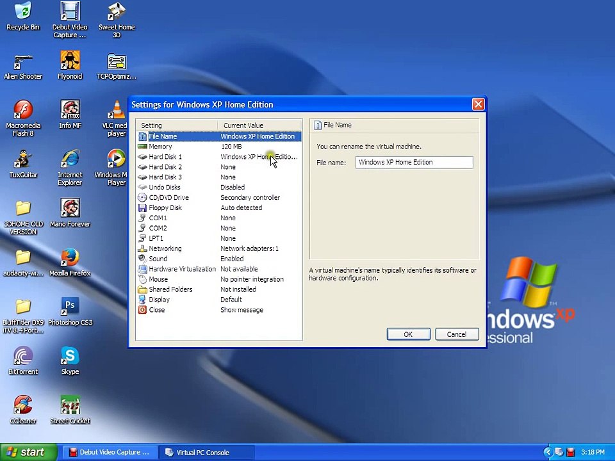Viewport: 615px width, 461px height.
Task: Select the Close setting icon
Action: (x=142, y=310)
